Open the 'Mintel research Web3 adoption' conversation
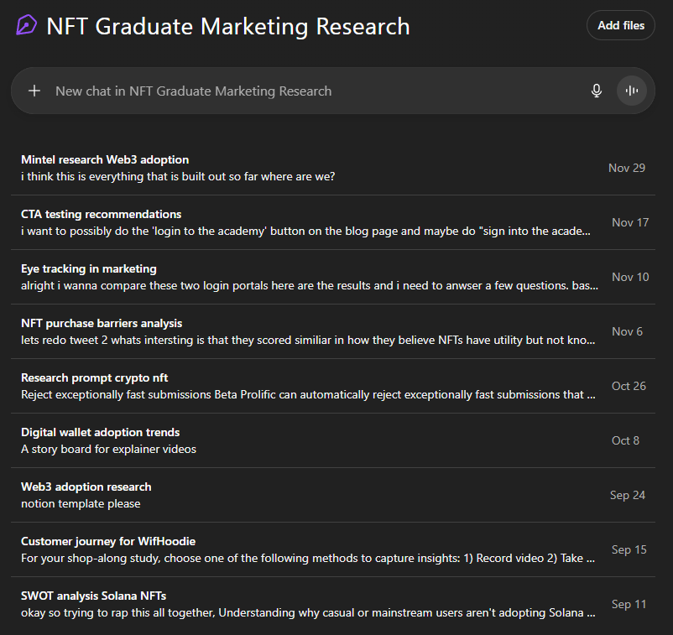673x635 pixels. [x=105, y=159]
